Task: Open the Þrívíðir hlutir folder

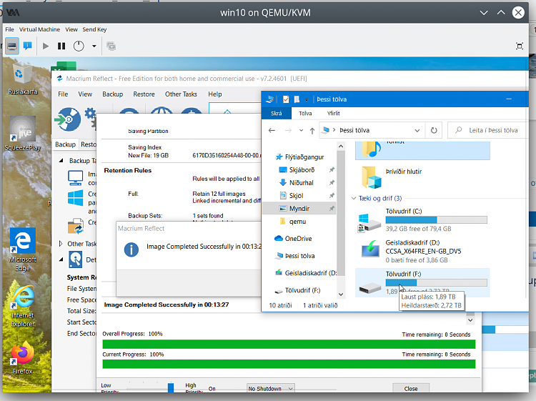Action: point(422,177)
